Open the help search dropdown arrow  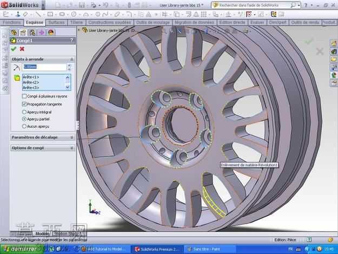(x=299, y=5)
